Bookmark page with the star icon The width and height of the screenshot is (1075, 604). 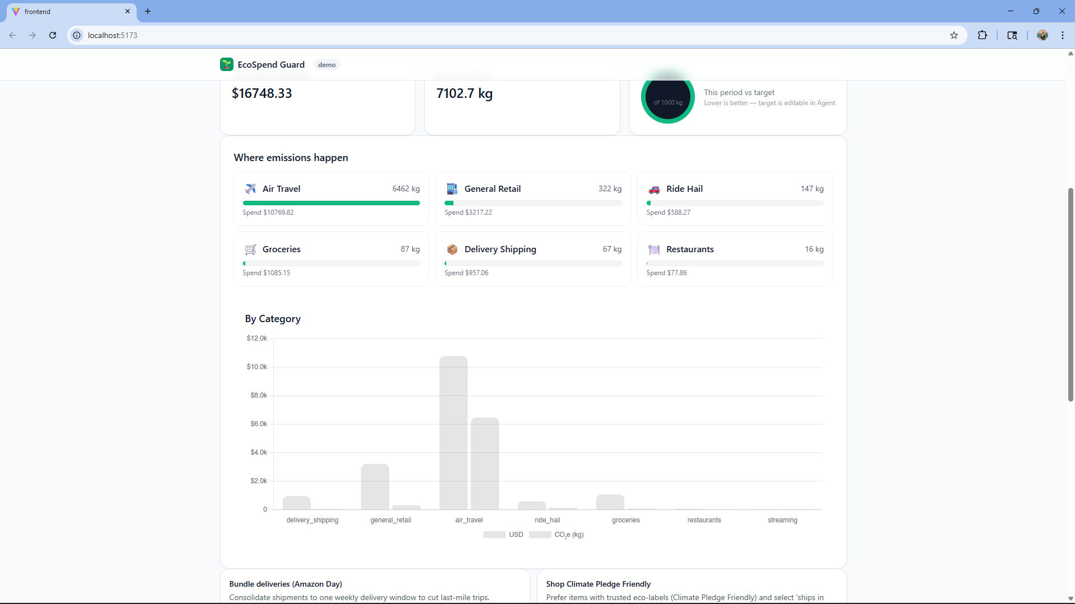(x=954, y=35)
